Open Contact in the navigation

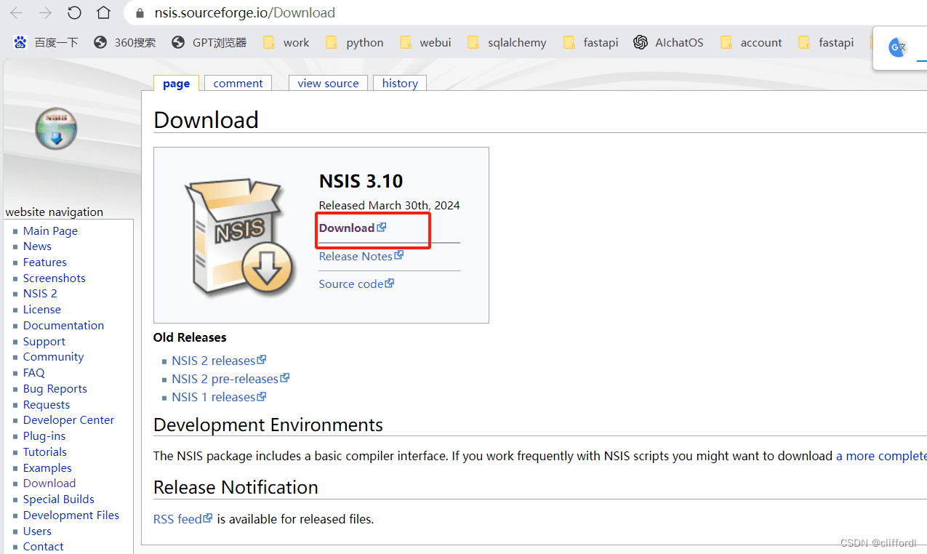coord(44,547)
